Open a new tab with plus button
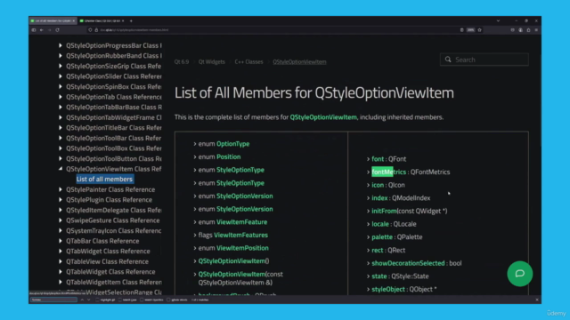The image size is (570, 320). [131, 21]
